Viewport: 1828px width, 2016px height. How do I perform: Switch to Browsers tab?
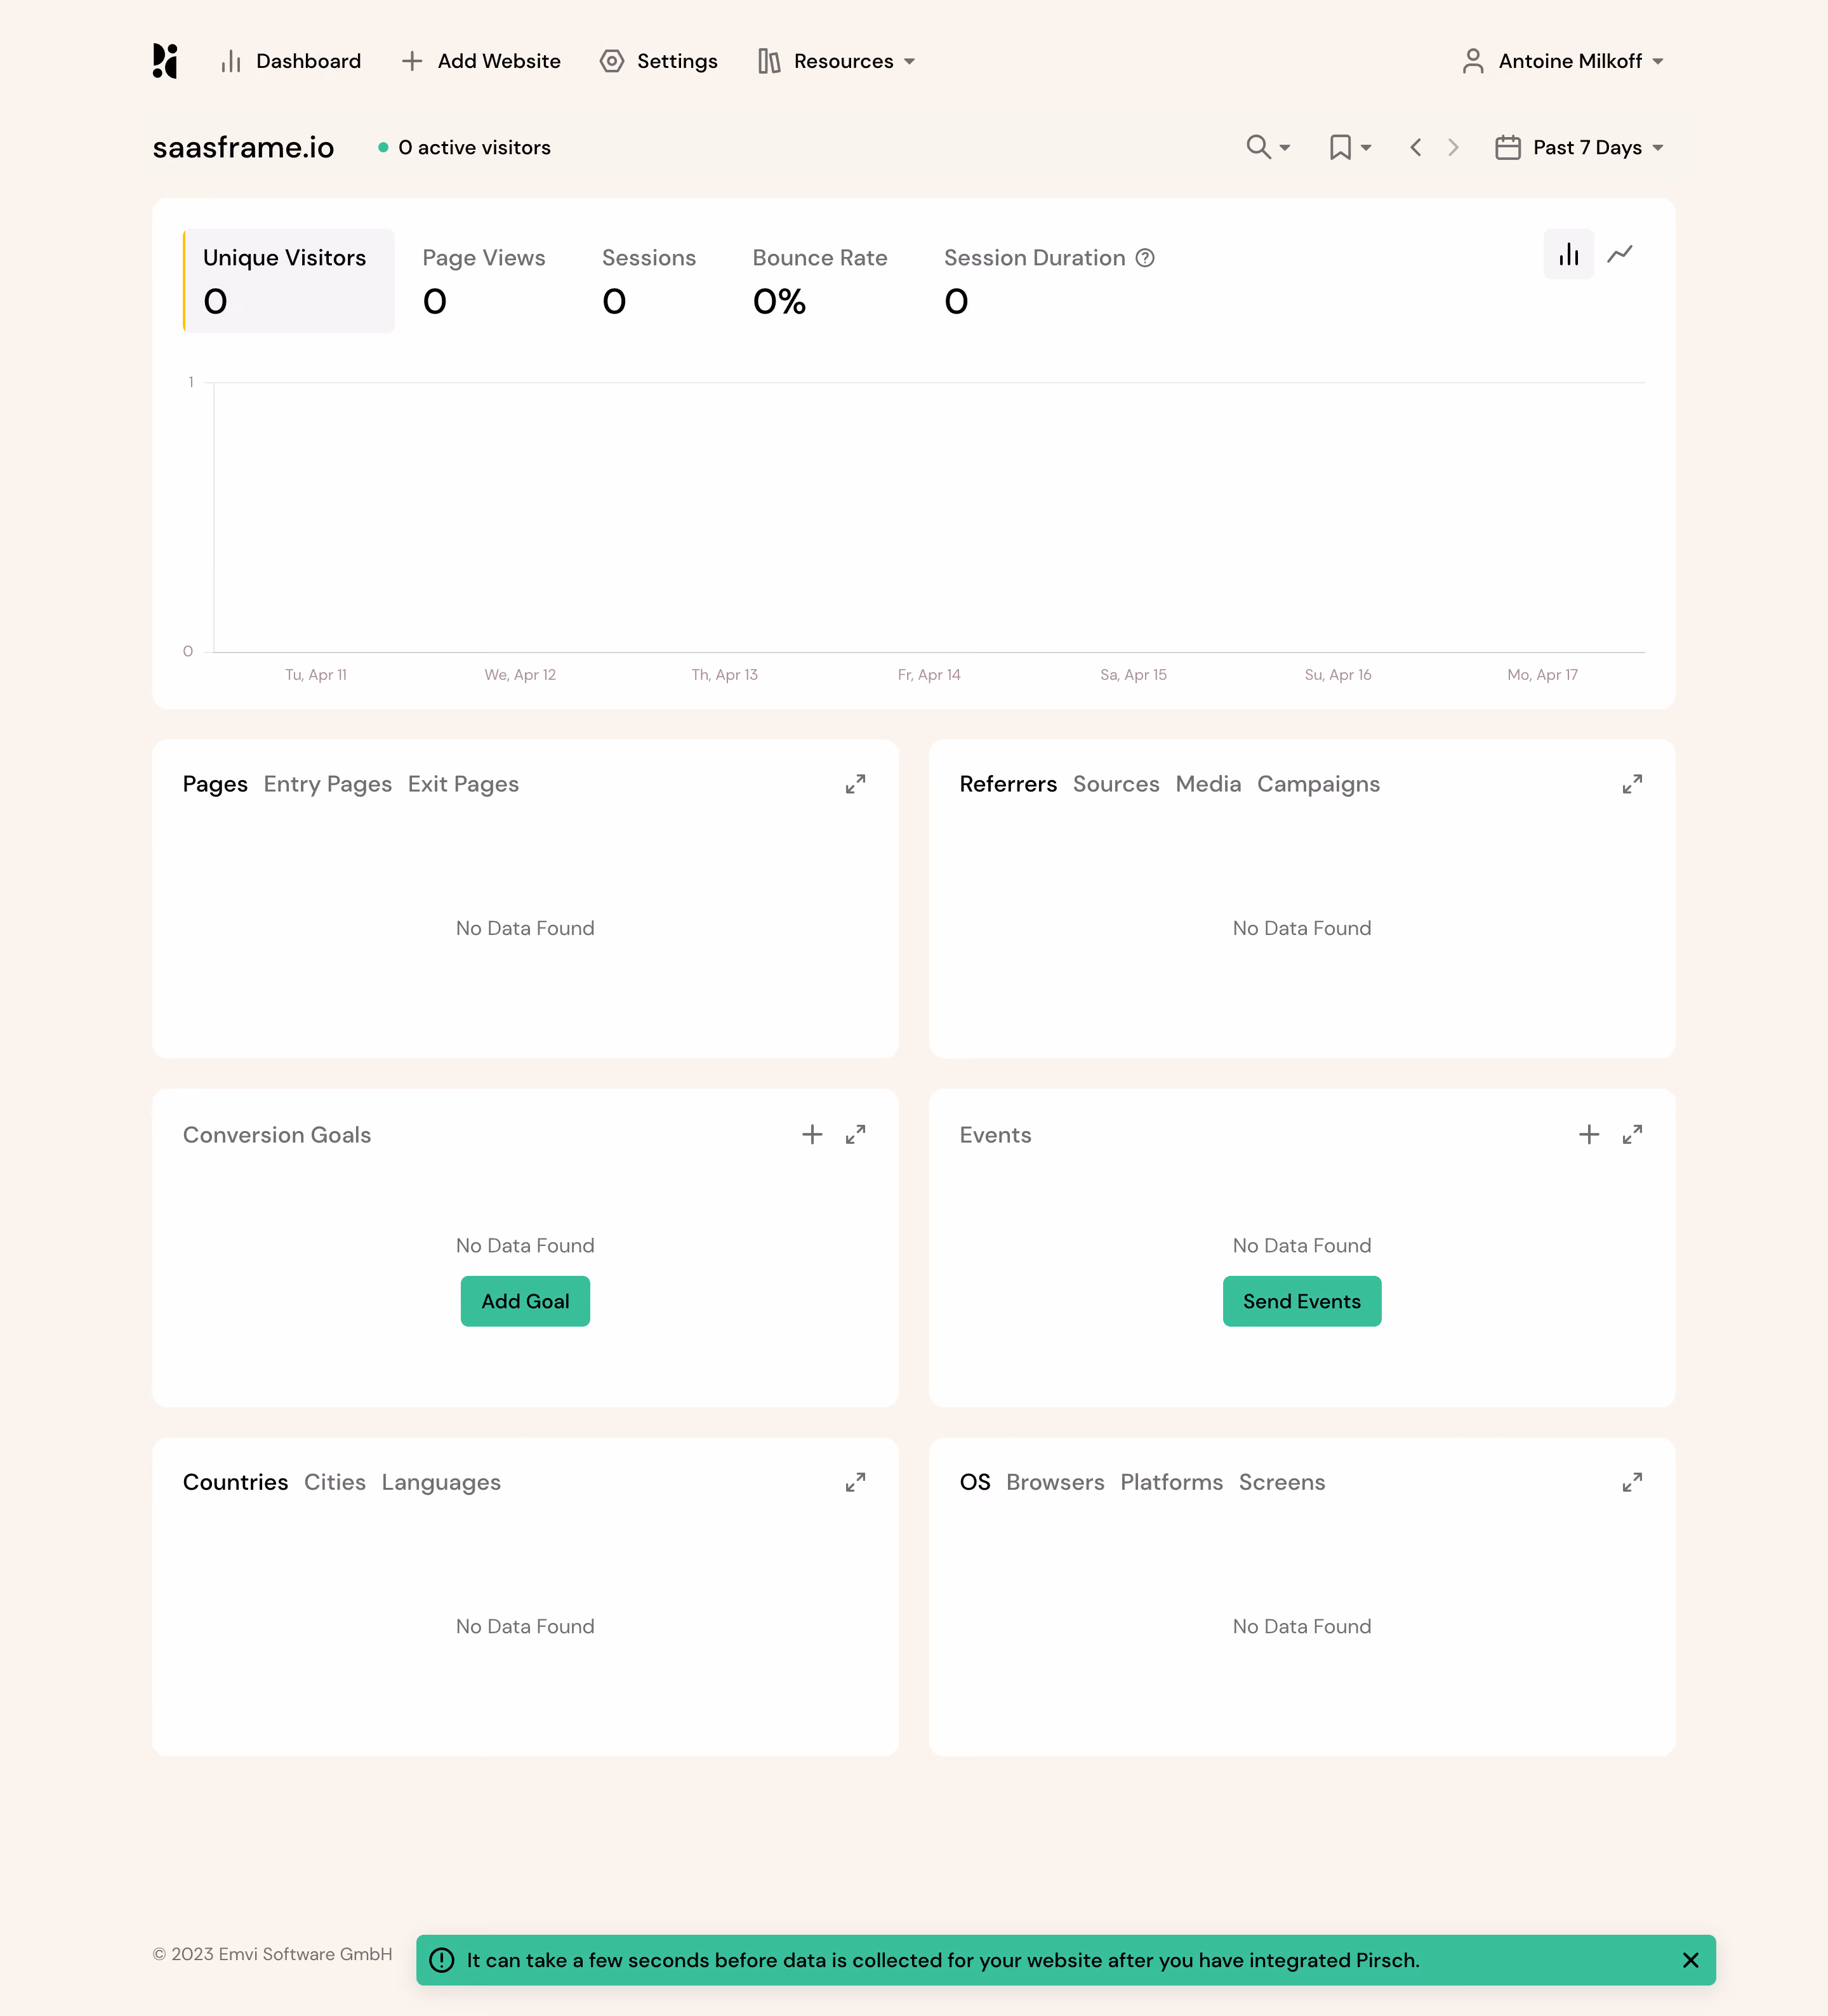(1055, 1482)
